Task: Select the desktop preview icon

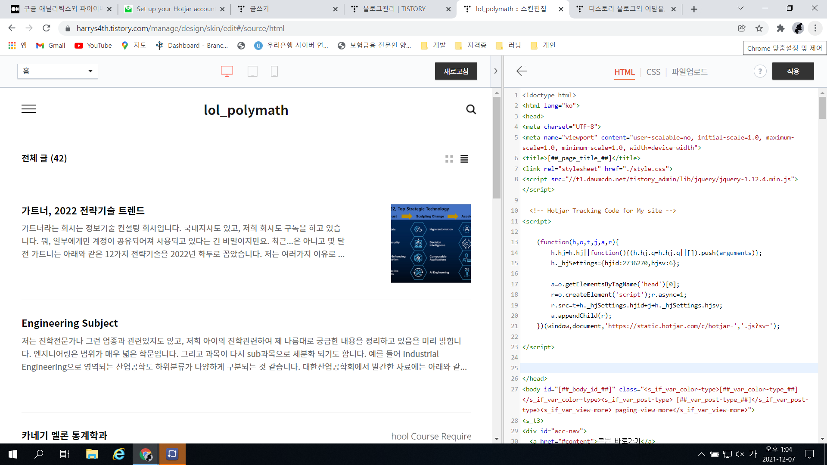Action: click(x=227, y=71)
